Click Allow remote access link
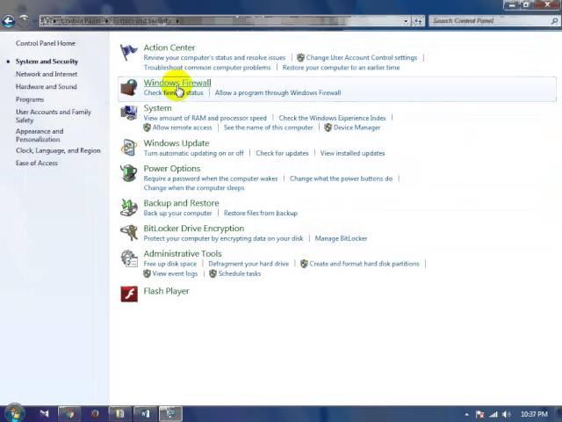 point(182,127)
